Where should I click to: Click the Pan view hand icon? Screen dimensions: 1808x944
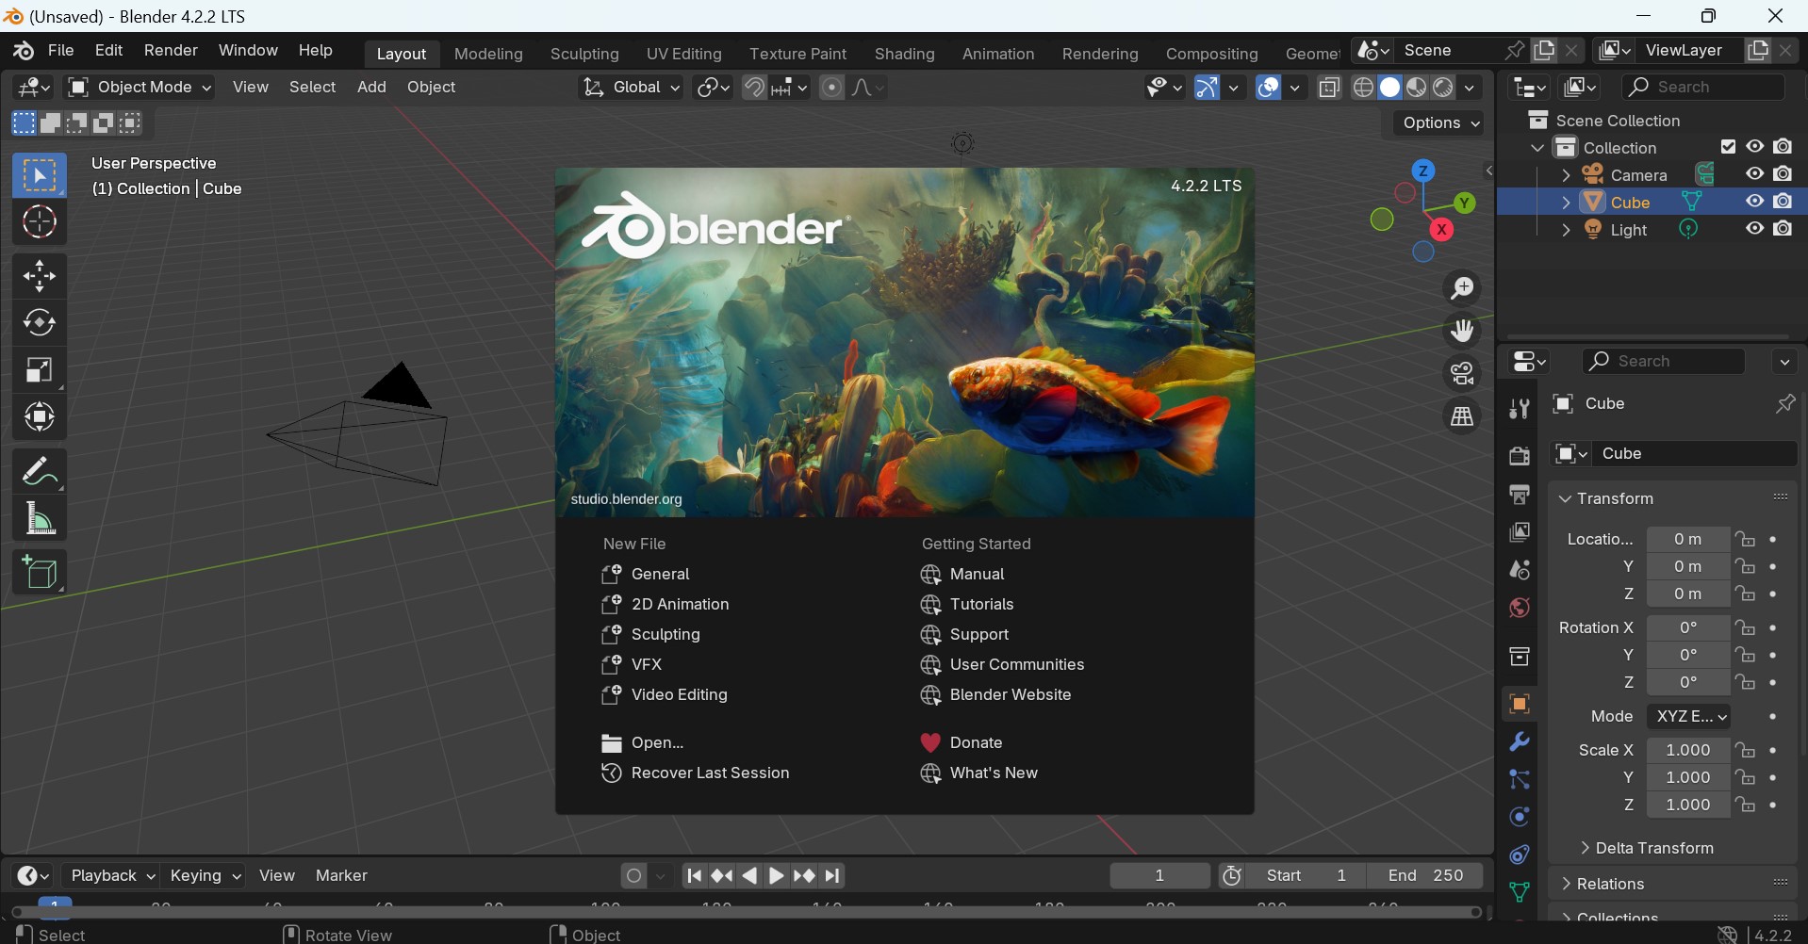point(1462,332)
